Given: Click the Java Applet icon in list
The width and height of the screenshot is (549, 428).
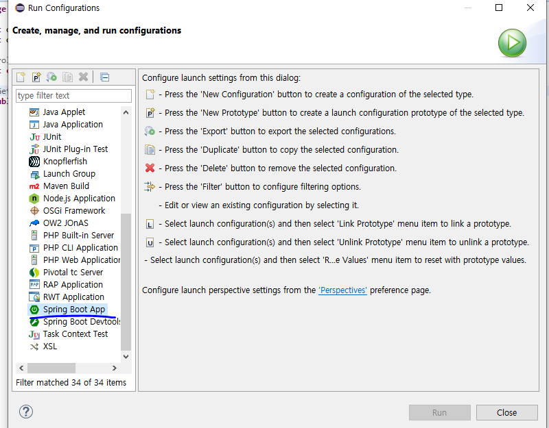Looking at the screenshot, I should coord(34,112).
